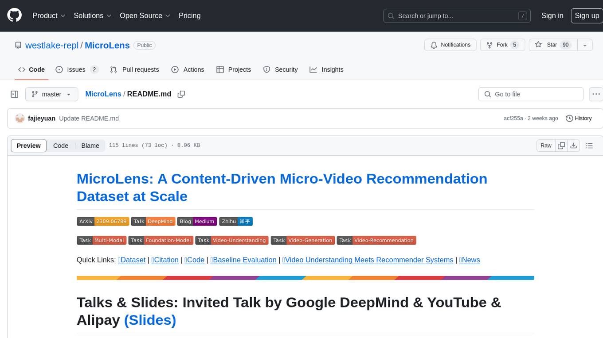Image resolution: width=603 pixels, height=338 pixels.
Task: Open the README outline icon
Action: (x=589, y=146)
